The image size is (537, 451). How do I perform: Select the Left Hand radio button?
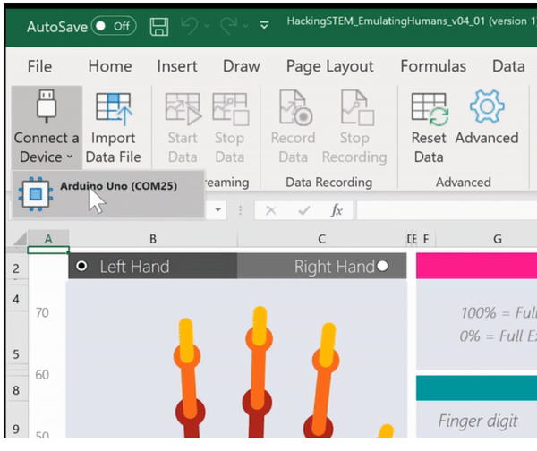82,266
